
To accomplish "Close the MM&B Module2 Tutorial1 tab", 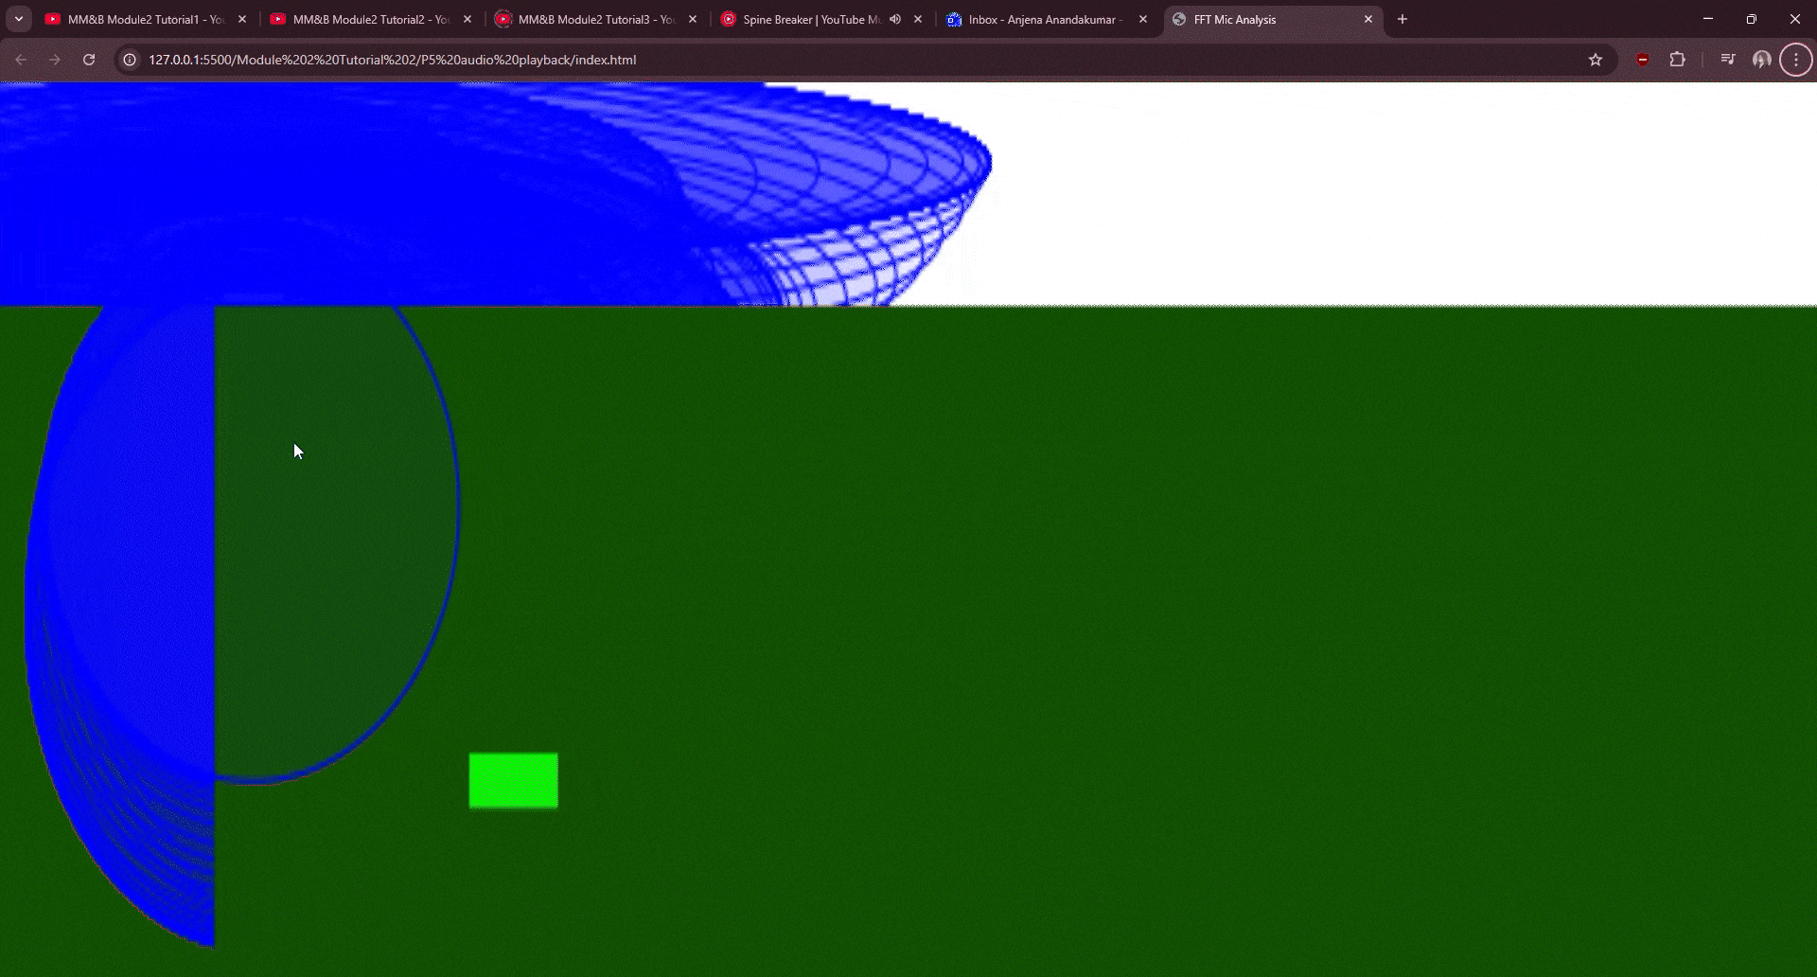I will coord(242,19).
